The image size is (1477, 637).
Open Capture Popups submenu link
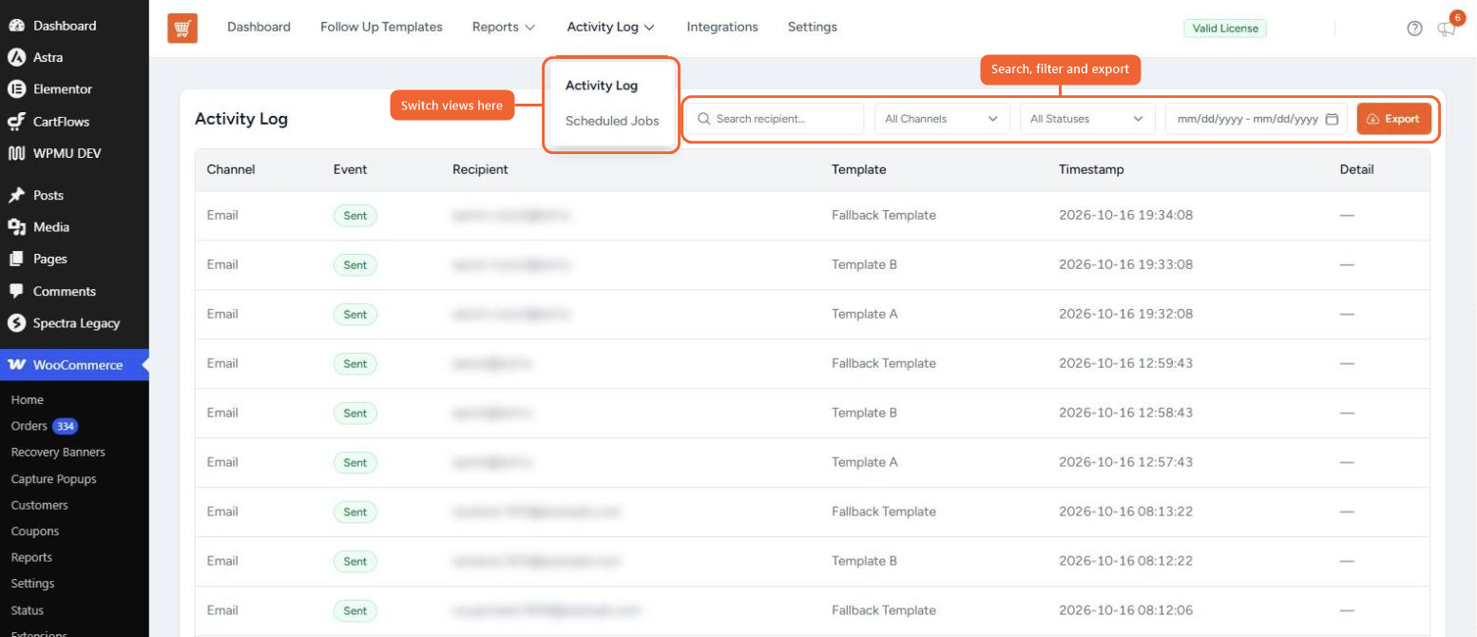[54, 479]
